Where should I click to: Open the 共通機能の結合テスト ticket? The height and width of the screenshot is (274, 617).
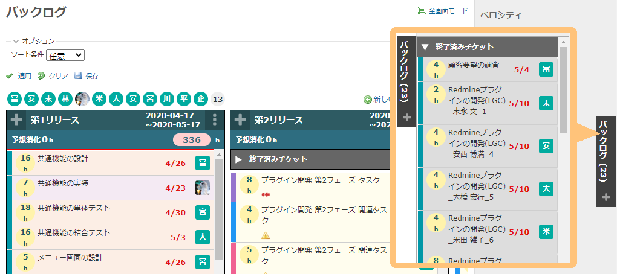[x=74, y=233]
